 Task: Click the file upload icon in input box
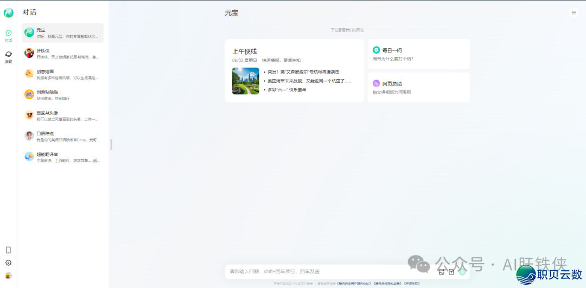[451, 272]
